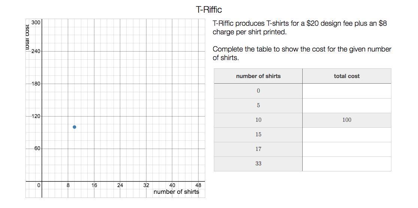This screenshot has width=418, height=208.
Task: Click the row label 10 in table
Action: [258, 120]
